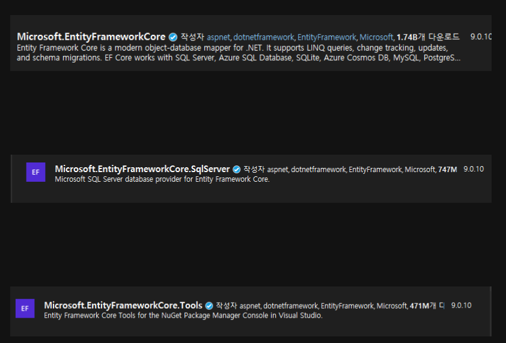Screen dimensions: 506x343
Task: Select the Microsoft.EntityFrameworkCore.Tools package title
Action: (x=123, y=306)
